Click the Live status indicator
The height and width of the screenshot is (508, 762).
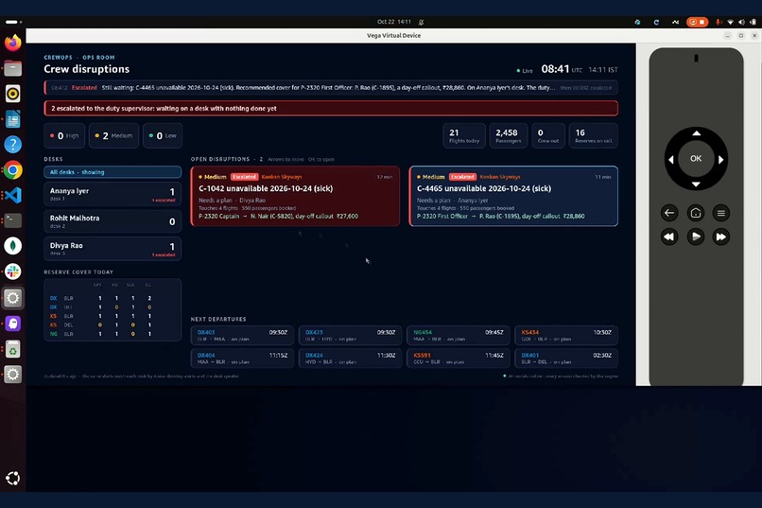coord(525,71)
